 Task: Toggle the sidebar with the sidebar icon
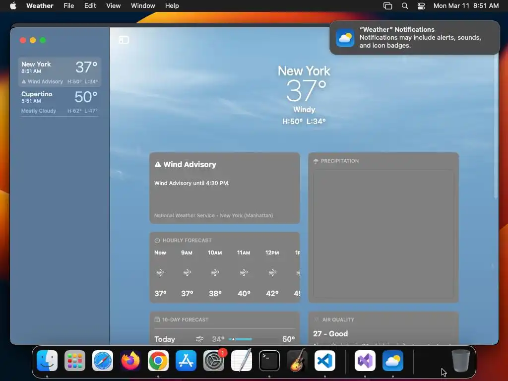[124, 40]
